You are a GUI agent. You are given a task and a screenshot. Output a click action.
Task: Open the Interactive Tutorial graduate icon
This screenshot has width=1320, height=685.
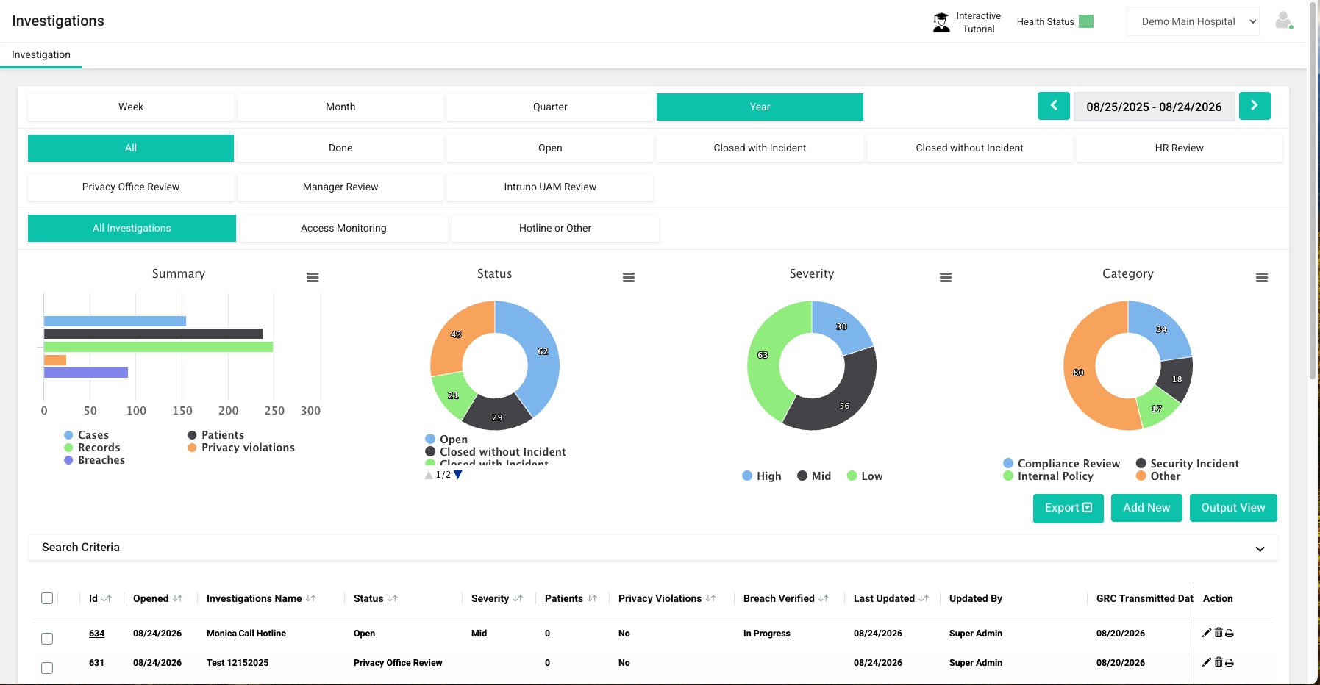(x=941, y=22)
